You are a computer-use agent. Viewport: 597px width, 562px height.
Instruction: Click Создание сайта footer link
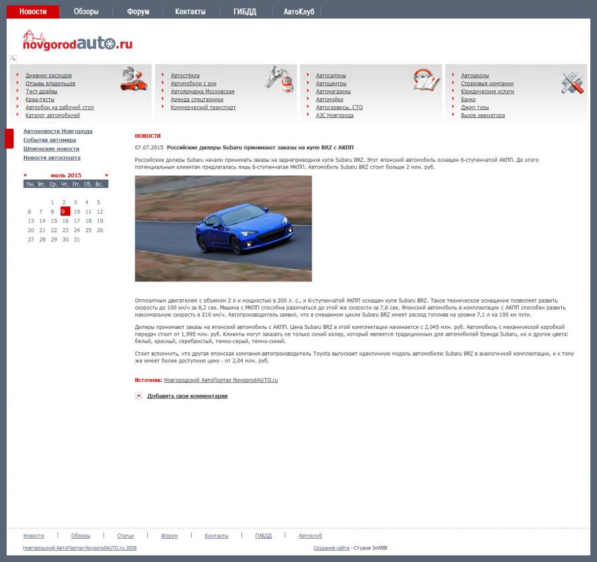[331, 548]
